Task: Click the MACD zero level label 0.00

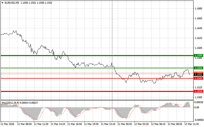Action: coord(197,107)
